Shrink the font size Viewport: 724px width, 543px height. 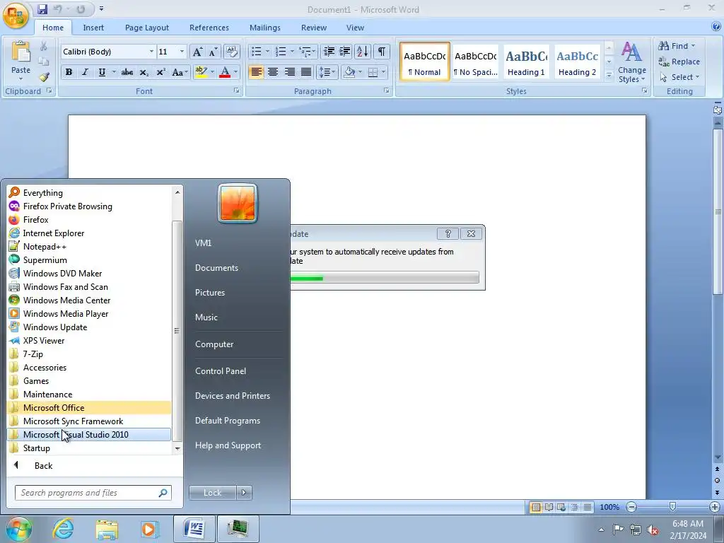click(213, 52)
